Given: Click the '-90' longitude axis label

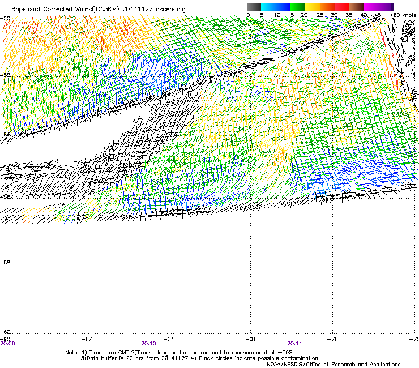Looking at the screenshot, I should [x=5, y=339].
